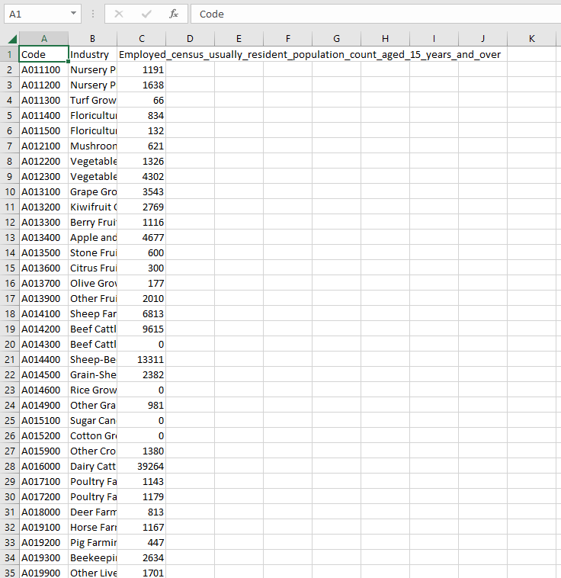Select the value 1701 cell
This screenshot has height=578, width=561.
(142, 573)
